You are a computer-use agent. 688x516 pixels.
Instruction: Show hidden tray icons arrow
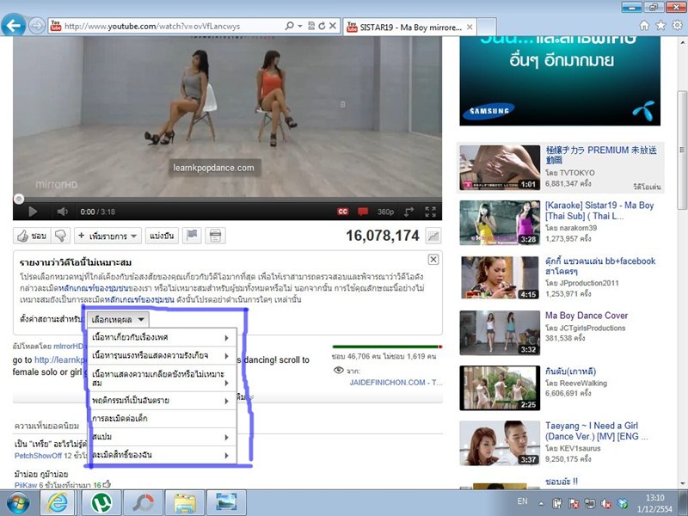point(542,504)
